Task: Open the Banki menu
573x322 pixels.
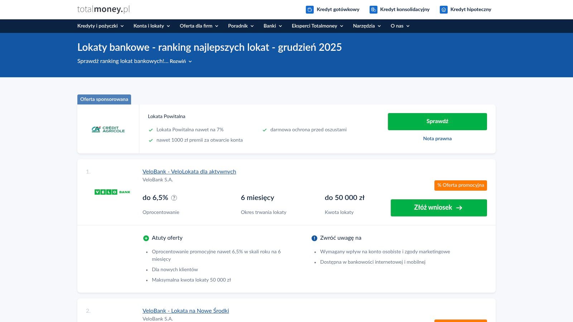Action: pyautogui.click(x=273, y=26)
